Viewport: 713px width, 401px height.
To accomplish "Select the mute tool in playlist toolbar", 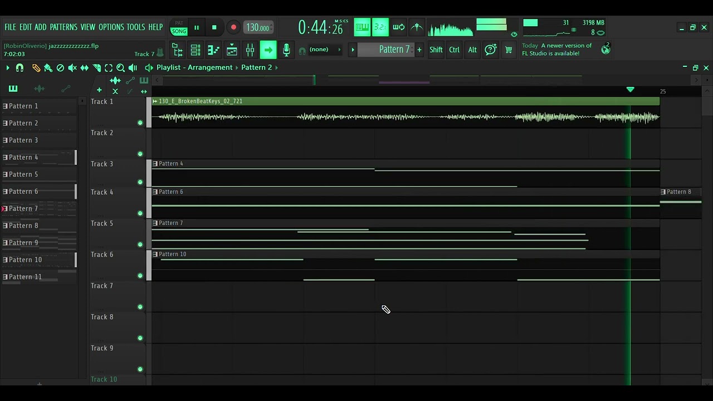I will click(72, 68).
